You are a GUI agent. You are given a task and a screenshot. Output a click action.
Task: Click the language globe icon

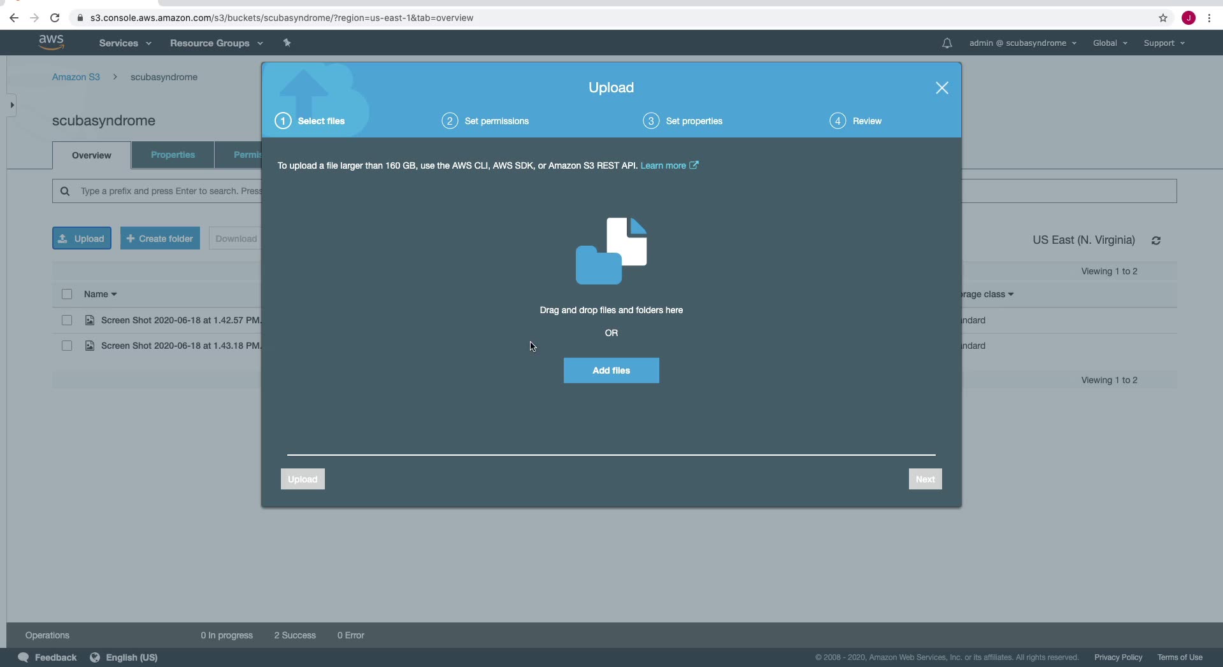(x=95, y=657)
